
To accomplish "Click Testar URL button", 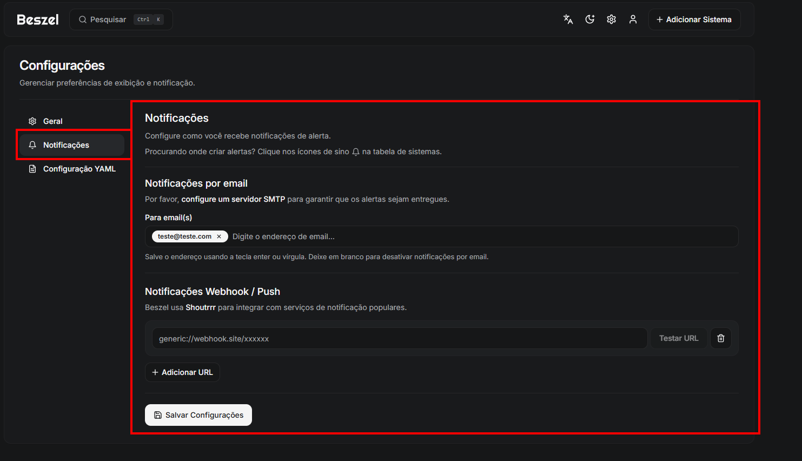I will click(x=678, y=338).
